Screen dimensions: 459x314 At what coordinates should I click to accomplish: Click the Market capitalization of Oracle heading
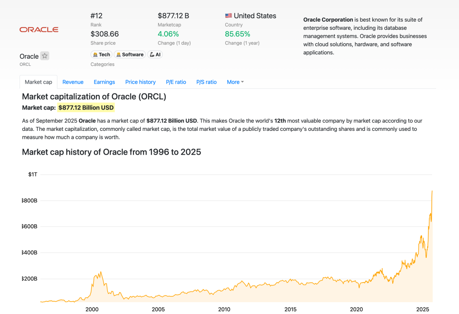[x=94, y=96]
